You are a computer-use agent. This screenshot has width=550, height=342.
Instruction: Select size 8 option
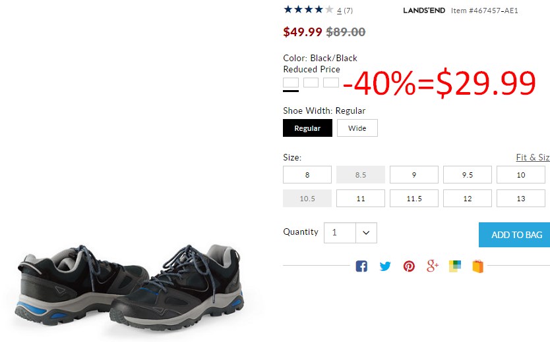[307, 175]
